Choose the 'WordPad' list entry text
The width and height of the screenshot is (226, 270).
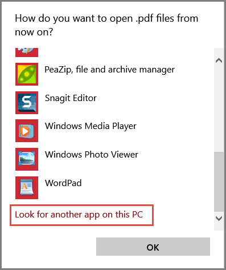63,183
